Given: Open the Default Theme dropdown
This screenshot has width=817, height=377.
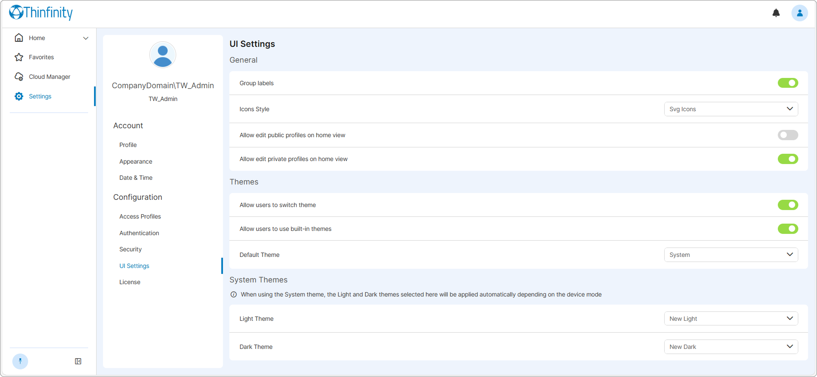Looking at the screenshot, I should pos(731,255).
